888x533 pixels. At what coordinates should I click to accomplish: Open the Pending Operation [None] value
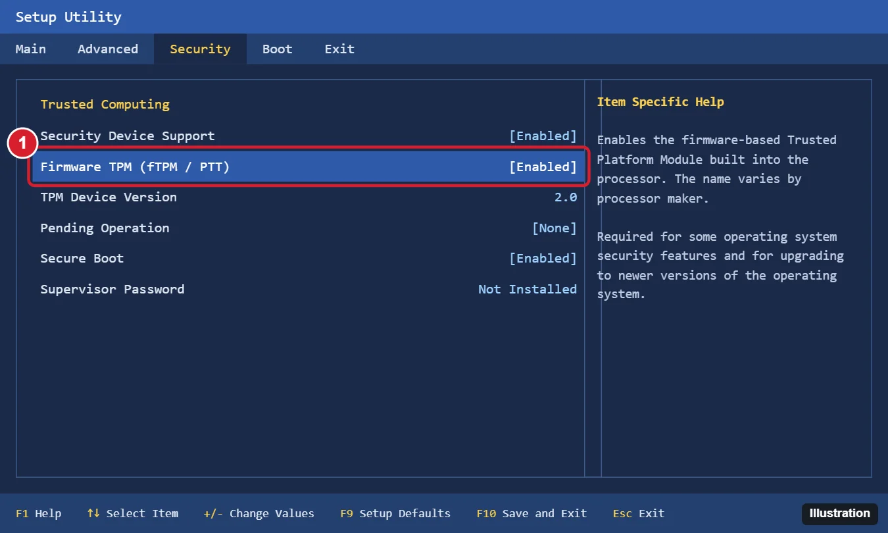click(554, 228)
